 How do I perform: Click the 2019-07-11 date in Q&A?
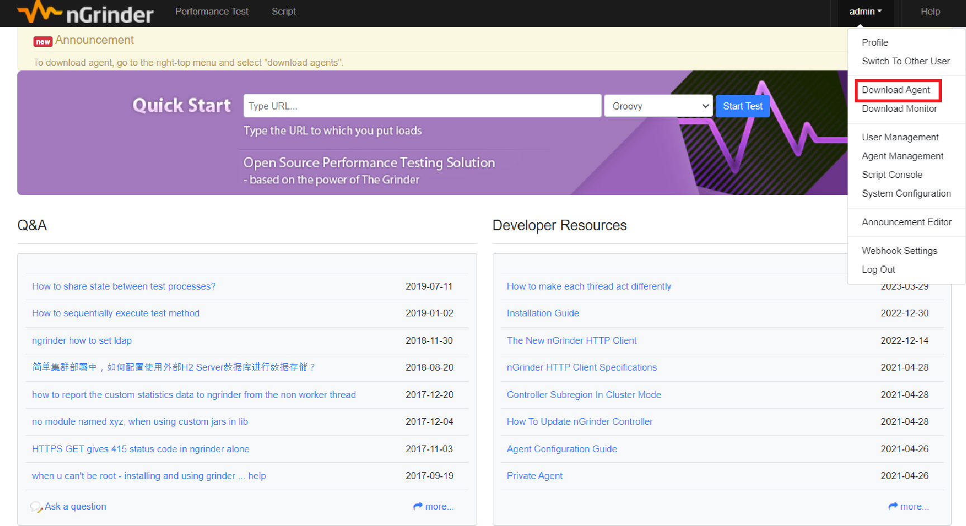point(429,286)
